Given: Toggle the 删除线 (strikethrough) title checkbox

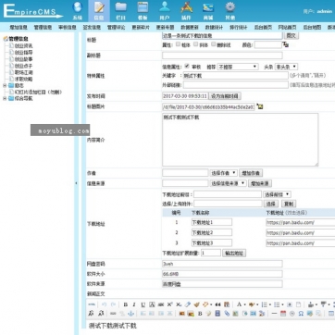Looking at the screenshot, I should (x=214, y=44).
